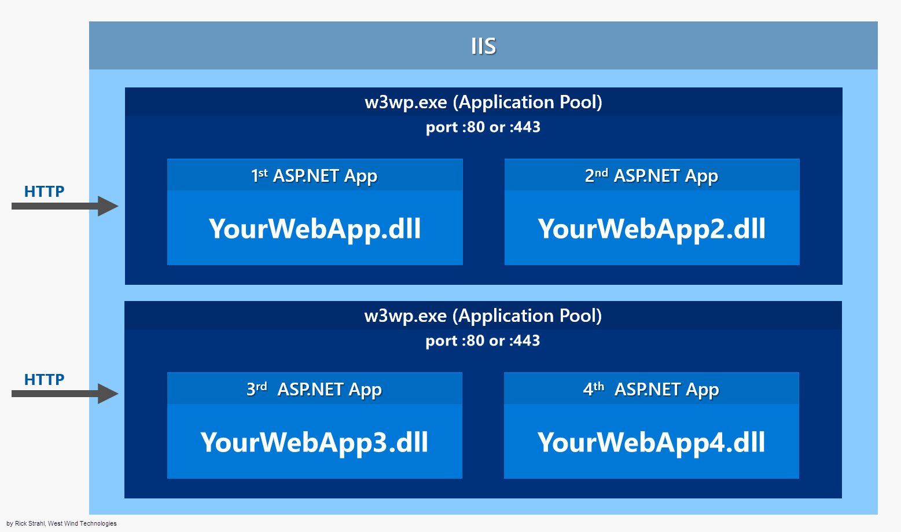The height and width of the screenshot is (532, 901).
Task: Expand the 3rd ASP.NET App header
Action: (x=315, y=388)
